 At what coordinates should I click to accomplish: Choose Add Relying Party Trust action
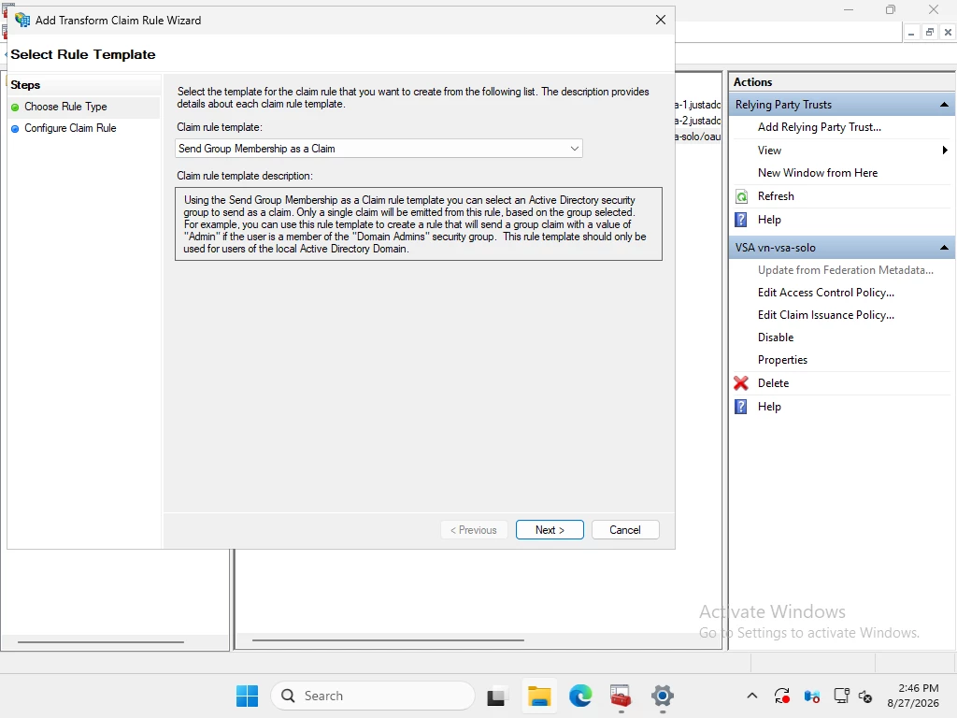(819, 127)
